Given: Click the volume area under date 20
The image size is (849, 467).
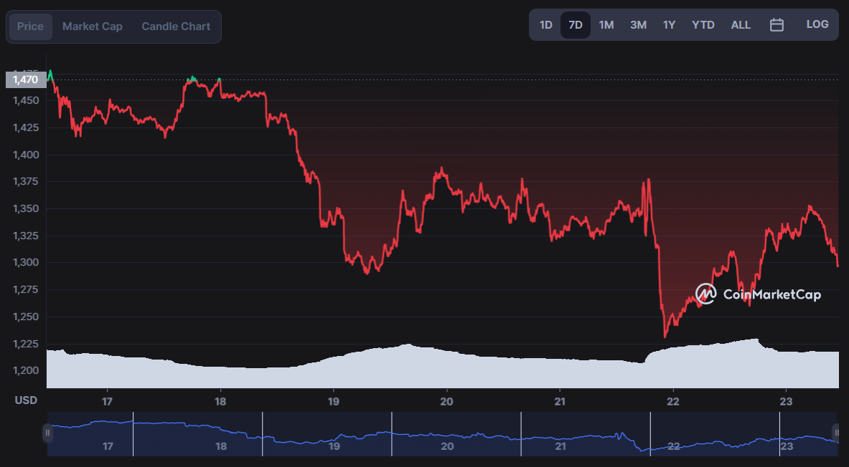Looking at the screenshot, I should click(446, 369).
